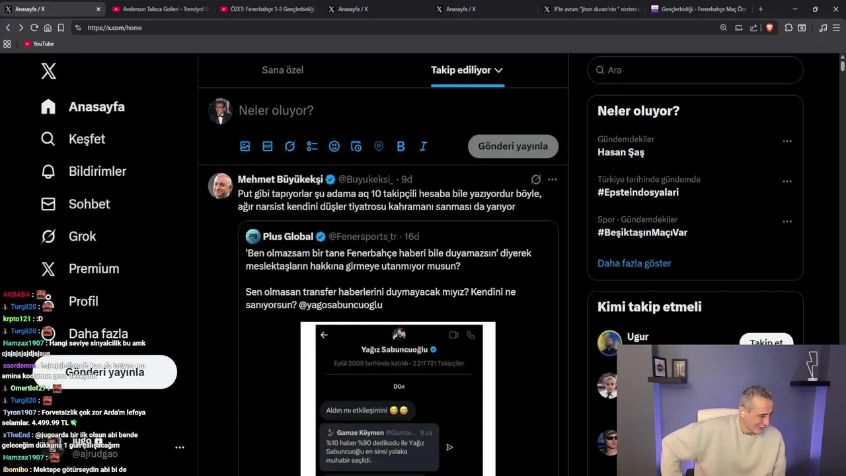Switch to ÖZET Fenerbahçe 1-2 Gençlerbirliği tab
Viewport: 846px width, 476px height.
268,9
